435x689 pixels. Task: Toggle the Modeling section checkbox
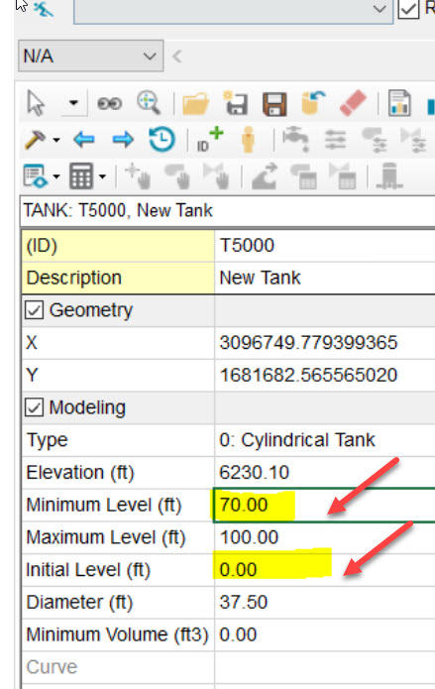[x=35, y=407]
